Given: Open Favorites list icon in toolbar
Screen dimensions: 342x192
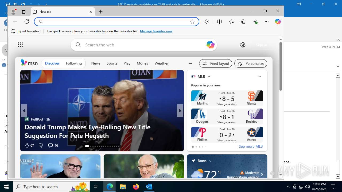Looking at the screenshot, I should pos(231,22).
